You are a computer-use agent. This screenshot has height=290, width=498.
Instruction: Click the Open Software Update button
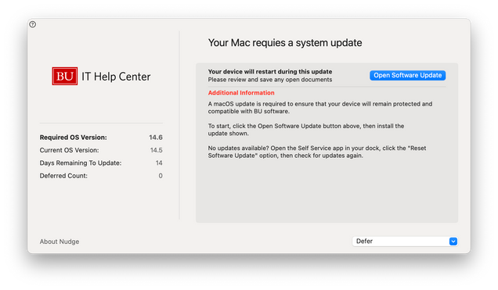(x=407, y=76)
